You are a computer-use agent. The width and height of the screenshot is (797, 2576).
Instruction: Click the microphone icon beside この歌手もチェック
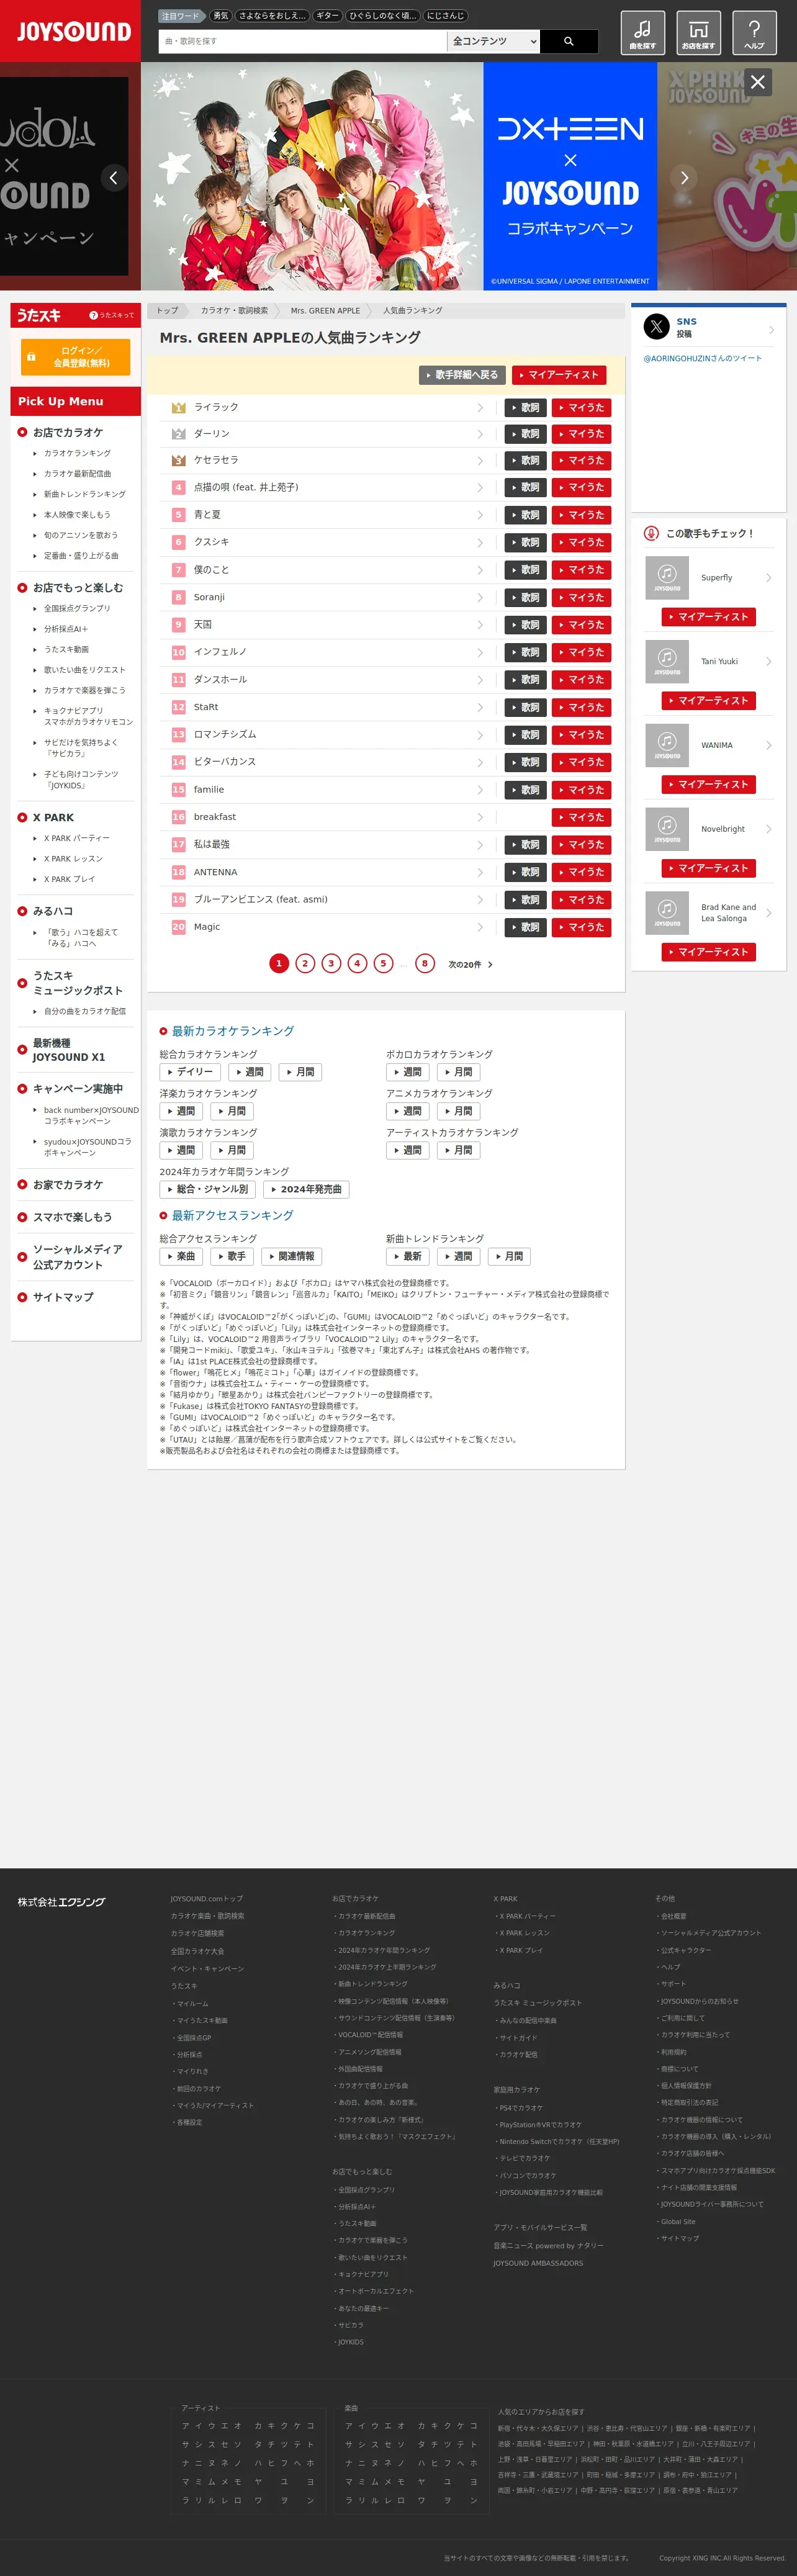651,533
